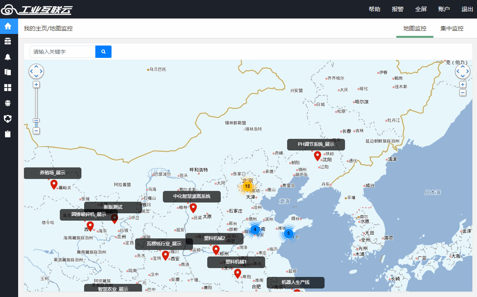Click red pin under 瓦楞纸行业_展示
The image size is (477, 297).
(x=166, y=255)
